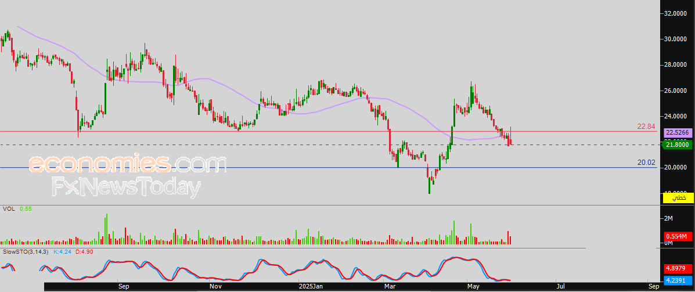Select the purple 22.5266 moving average tag
The height and width of the screenshot is (292, 695).
click(677, 132)
